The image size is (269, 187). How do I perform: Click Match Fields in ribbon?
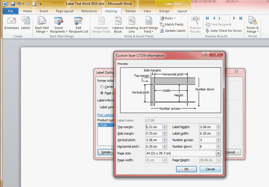172,24
